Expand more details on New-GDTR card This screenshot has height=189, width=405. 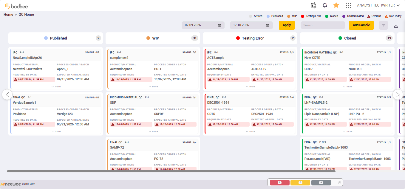point(348,86)
